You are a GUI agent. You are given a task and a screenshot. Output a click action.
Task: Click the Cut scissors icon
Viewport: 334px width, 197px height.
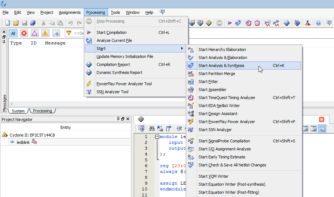coord(43,23)
